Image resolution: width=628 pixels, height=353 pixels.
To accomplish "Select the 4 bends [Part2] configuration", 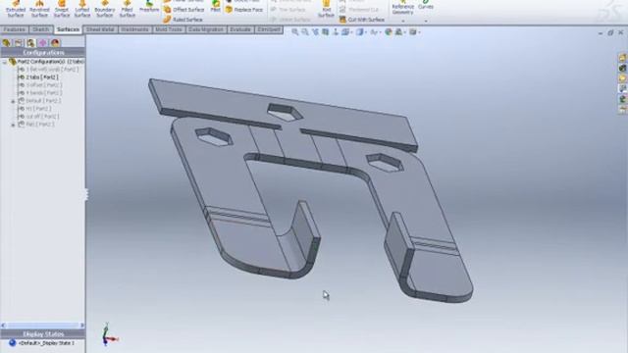I will pos(39,93).
